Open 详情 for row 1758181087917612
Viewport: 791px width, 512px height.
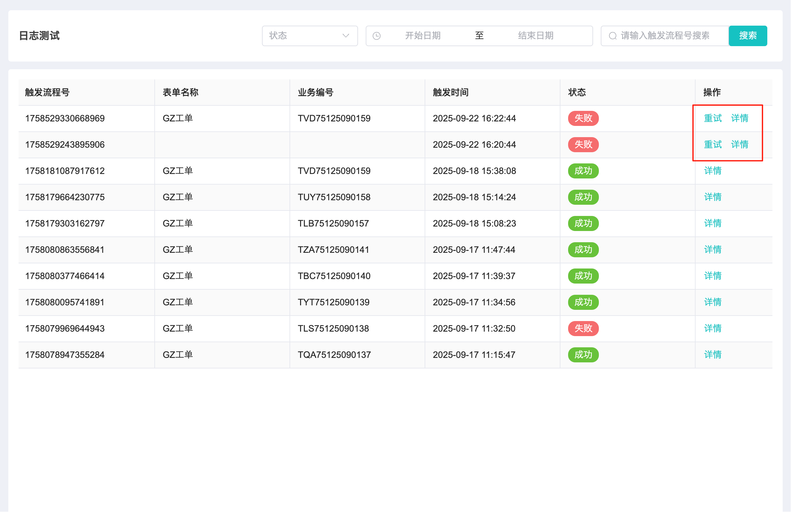point(713,170)
